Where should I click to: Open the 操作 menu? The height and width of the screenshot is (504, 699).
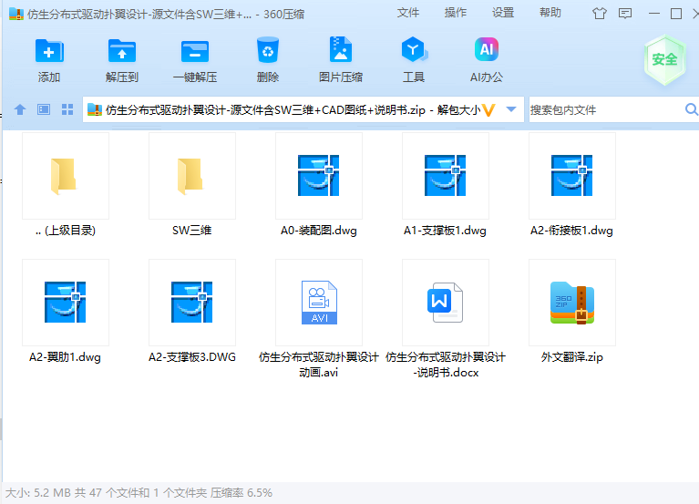[x=455, y=13]
